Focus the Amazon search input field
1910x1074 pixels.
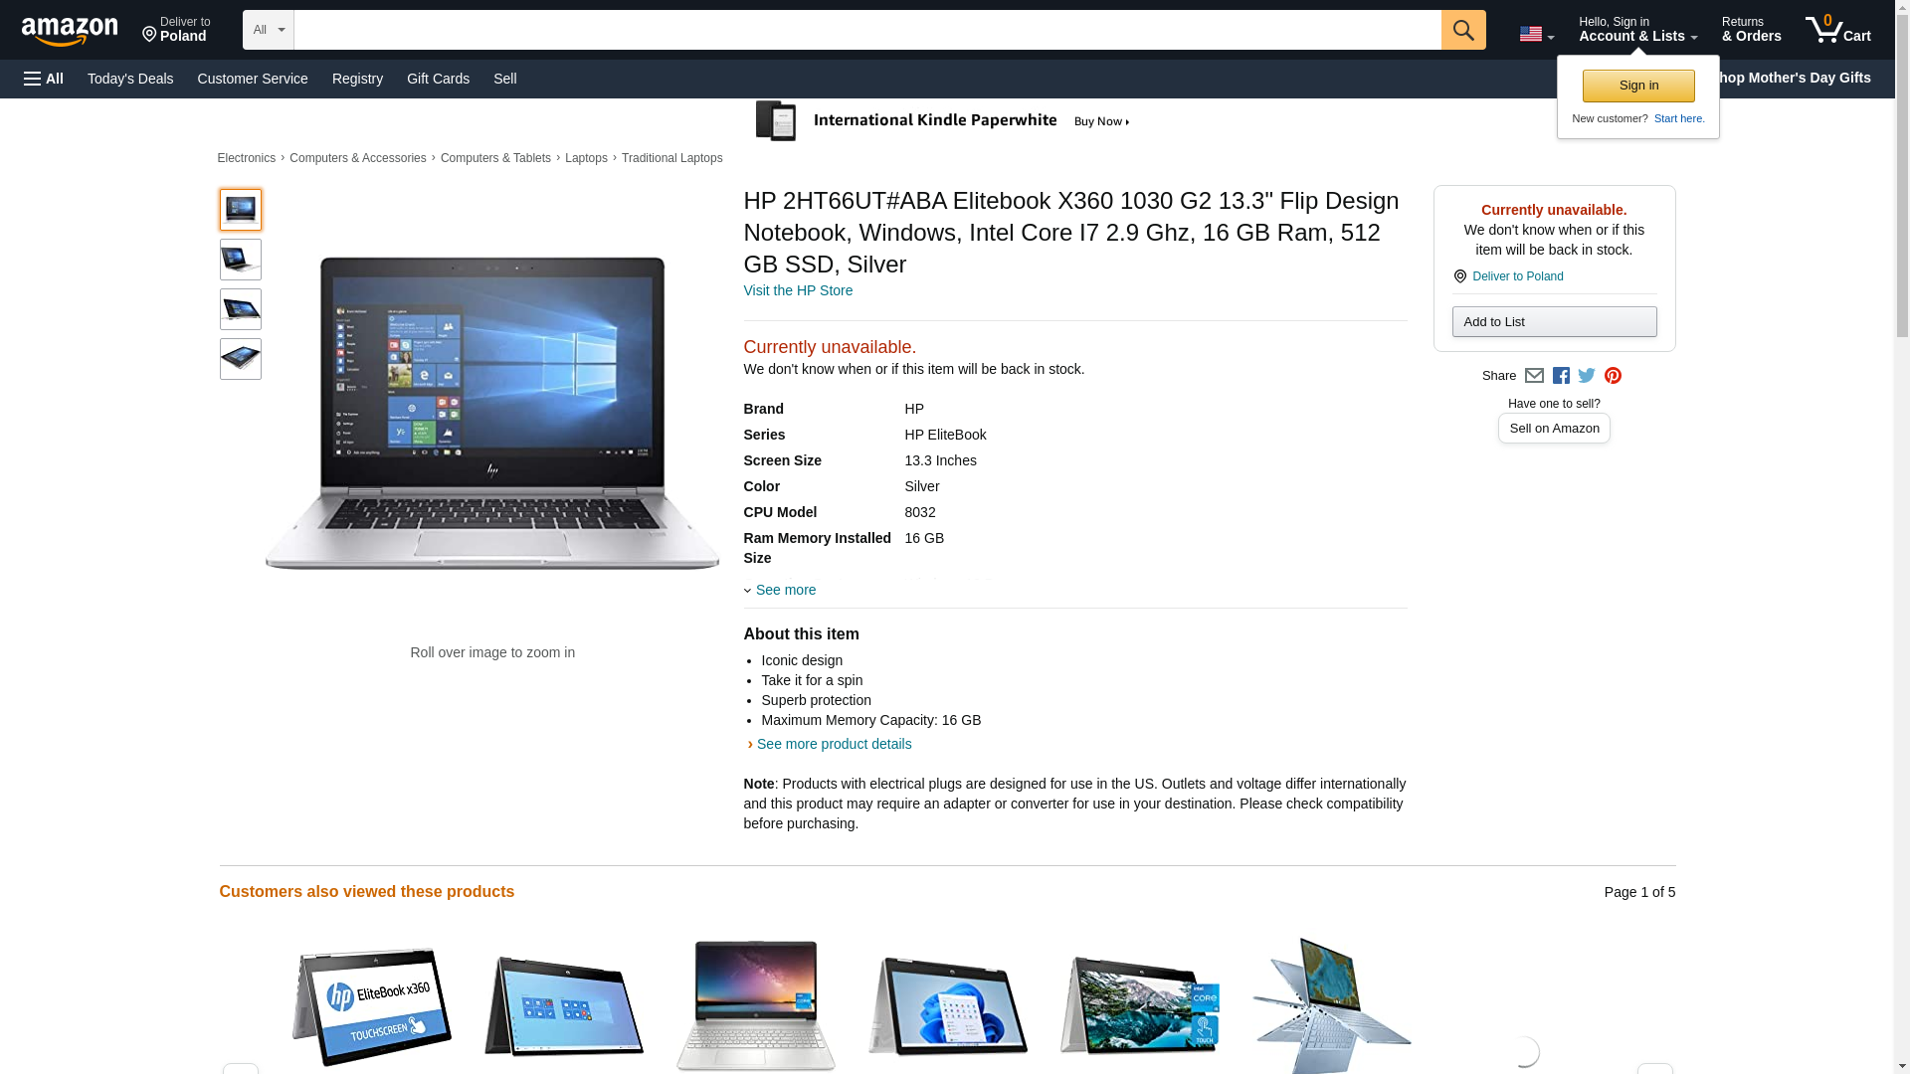click(x=867, y=30)
